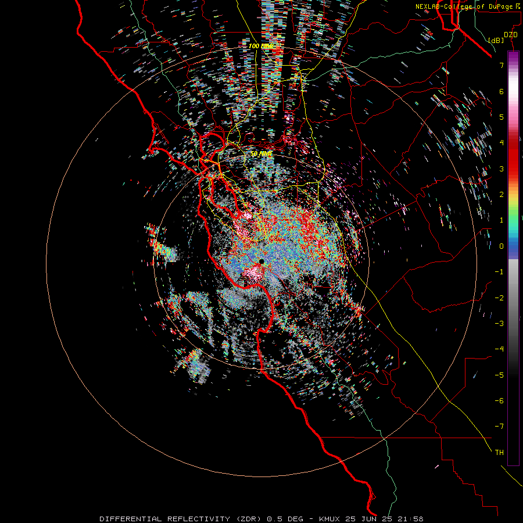This screenshot has width=523, height=523.
Task: Click the 50 NM range ring label
Action: coord(261,154)
